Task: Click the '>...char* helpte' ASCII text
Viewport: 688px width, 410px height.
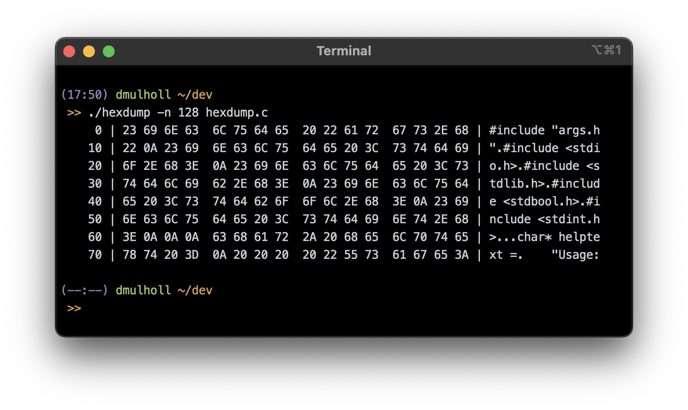Action: pyautogui.click(x=545, y=237)
